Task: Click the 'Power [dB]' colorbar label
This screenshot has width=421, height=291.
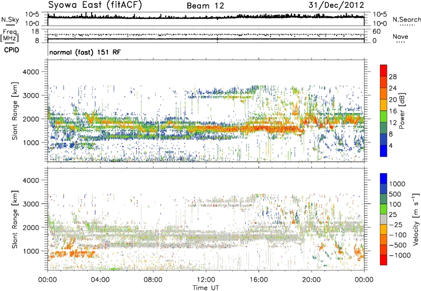Action: click(402, 111)
